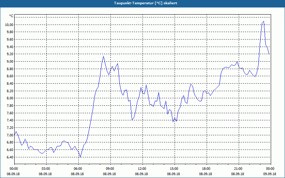Select the "8,40" y-axis value
Image resolution: width=285 pixels, height=178 pixels.
(x=10, y=84)
